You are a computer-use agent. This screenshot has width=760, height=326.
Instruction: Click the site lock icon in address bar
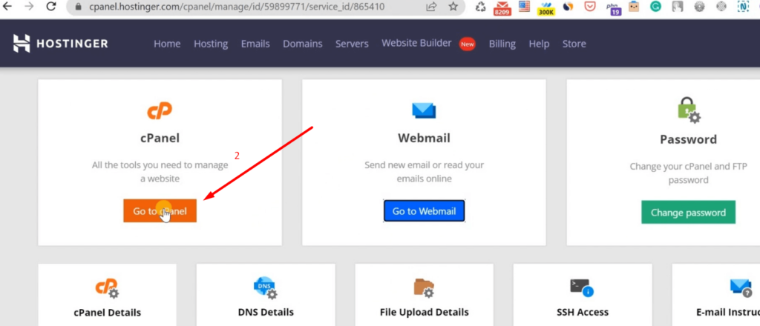[79, 7]
